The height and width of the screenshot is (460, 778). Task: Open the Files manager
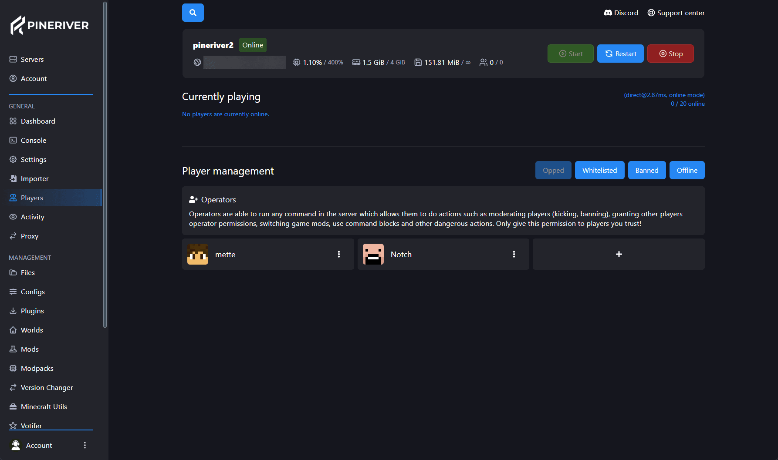click(51, 272)
